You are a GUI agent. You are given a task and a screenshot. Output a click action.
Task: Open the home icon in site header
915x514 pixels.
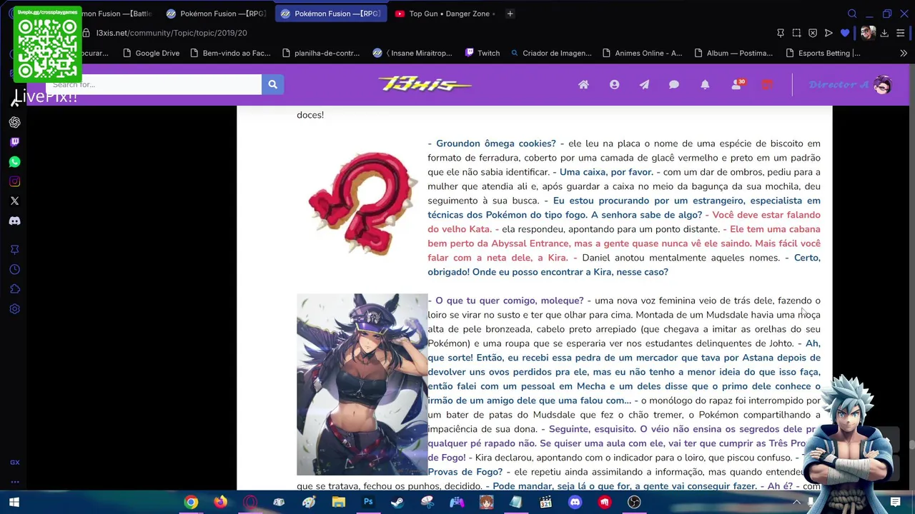pos(583,84)
